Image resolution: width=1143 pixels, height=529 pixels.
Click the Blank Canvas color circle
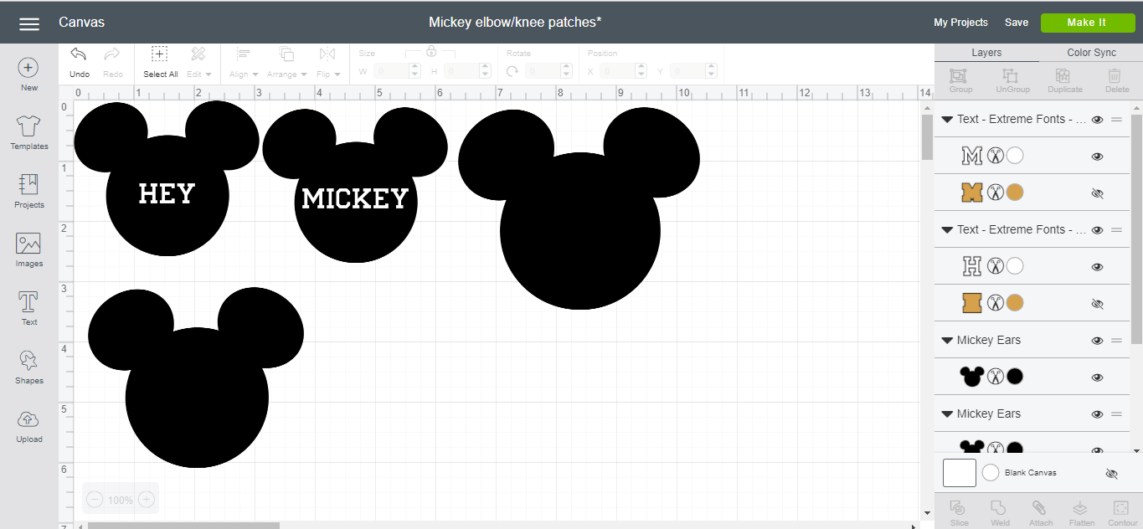991,473
